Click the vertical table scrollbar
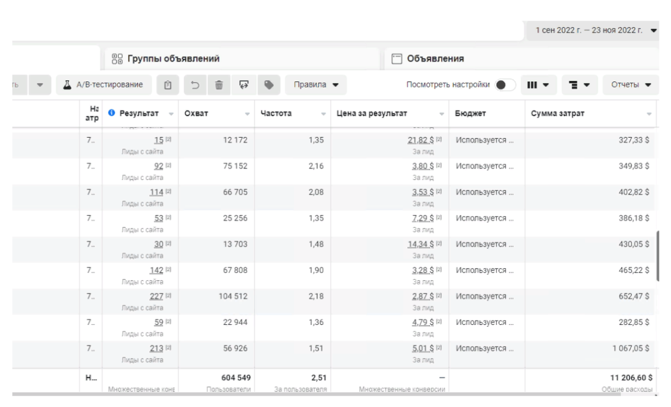Screen dimensions: 671x407 (x=658, y=255)
